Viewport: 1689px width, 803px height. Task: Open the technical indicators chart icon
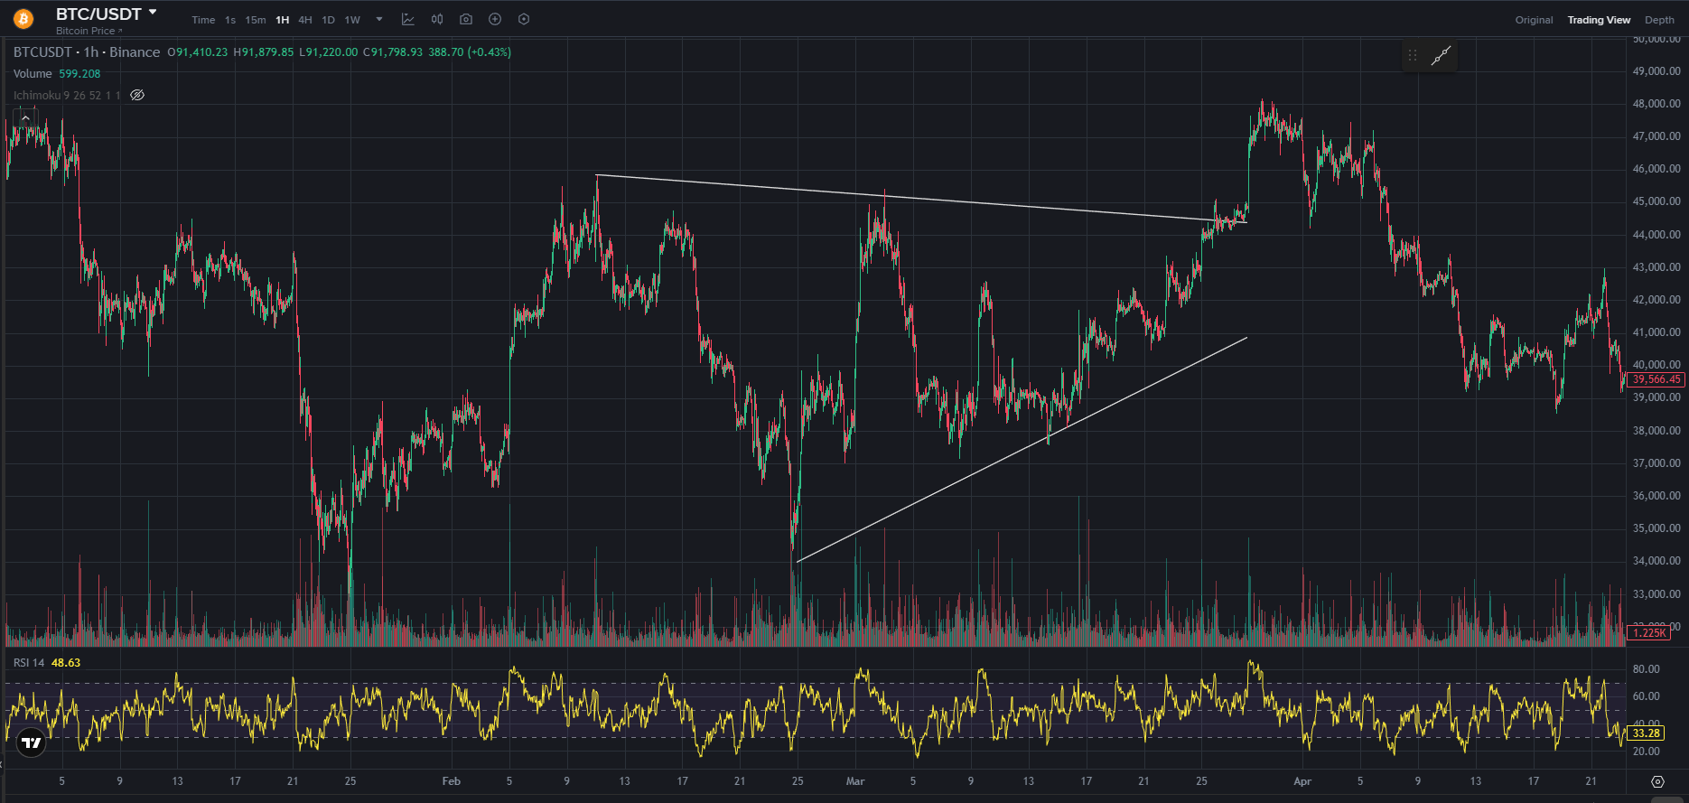pyautogui.click(x=408, y=19)
